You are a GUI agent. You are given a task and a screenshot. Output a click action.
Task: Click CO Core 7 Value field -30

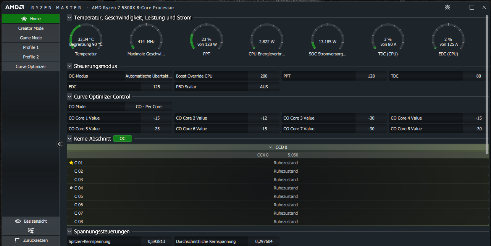tap(371, 129)
